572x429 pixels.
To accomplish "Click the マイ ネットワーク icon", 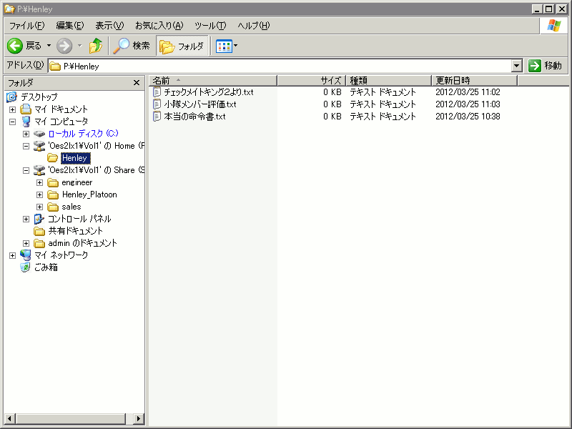I will pyautogui.click(x=26, y=255).
